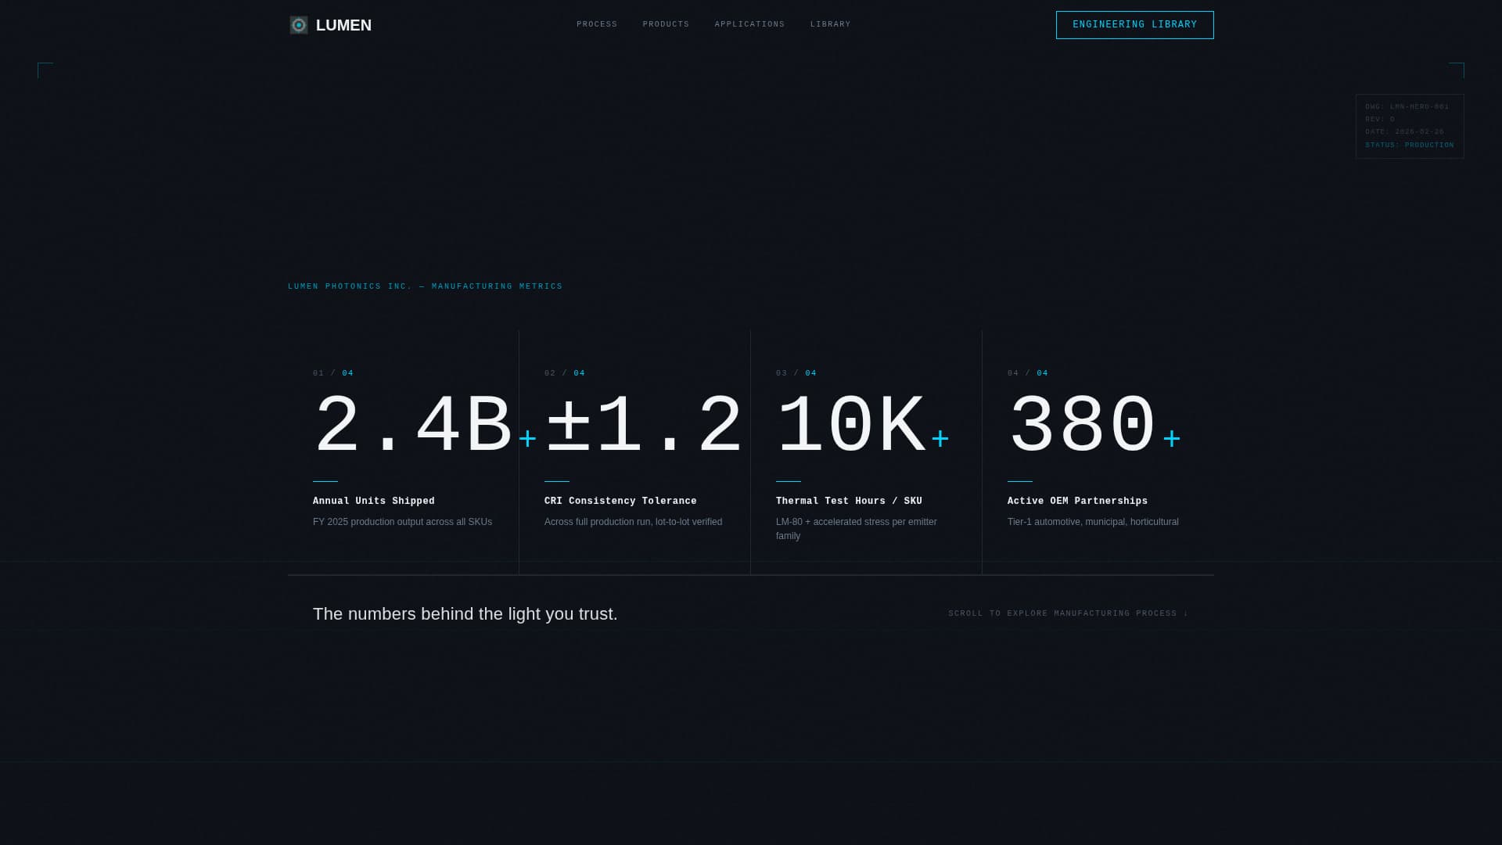Click the LUMEN aperture logo icon

coord(298,25)
